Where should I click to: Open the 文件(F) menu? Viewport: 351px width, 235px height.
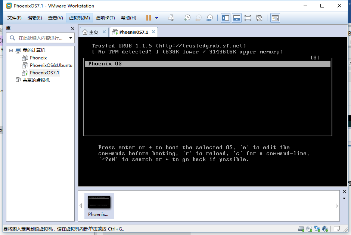(x=14, y=18)
